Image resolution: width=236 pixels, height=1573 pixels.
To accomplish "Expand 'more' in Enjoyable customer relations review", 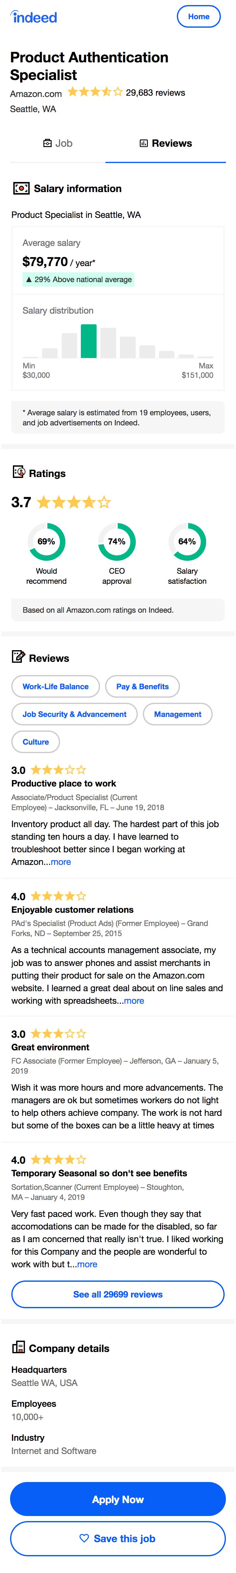I will (x=134, y=1000).
